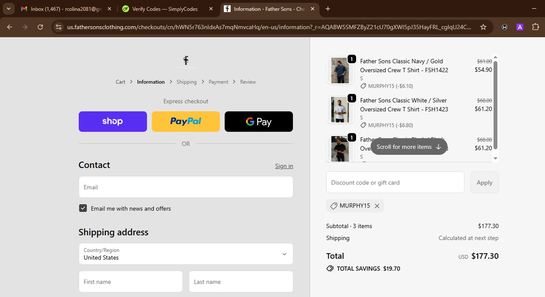Close the Father Sons checkout tab

[x=312, y=9]
